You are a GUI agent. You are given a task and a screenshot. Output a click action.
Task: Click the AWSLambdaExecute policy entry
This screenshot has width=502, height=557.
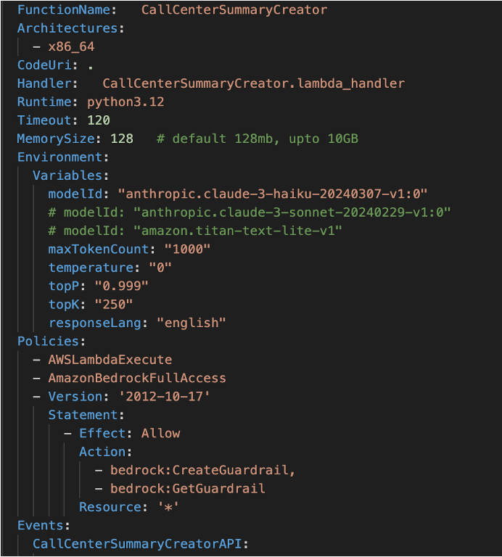[110, 359]
